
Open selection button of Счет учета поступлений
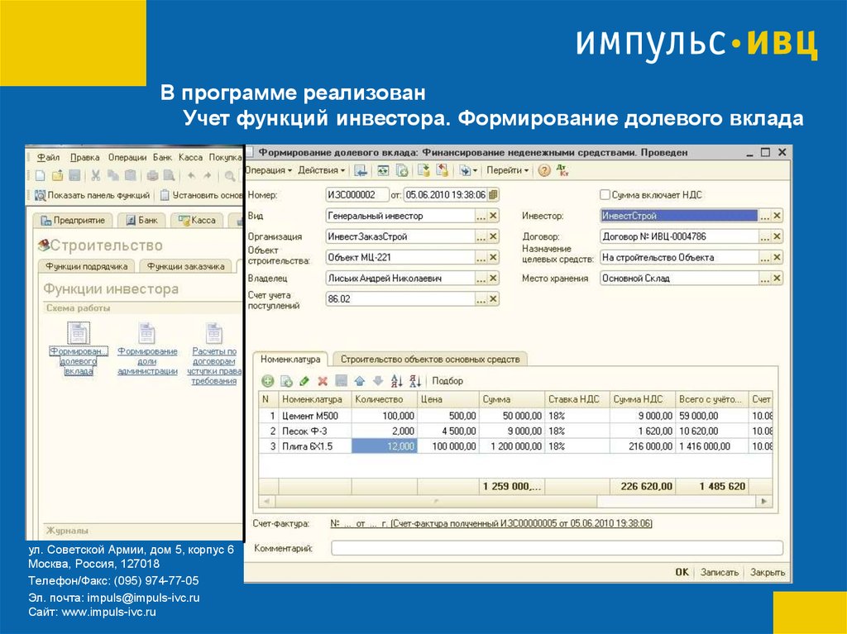pos(481,299)
